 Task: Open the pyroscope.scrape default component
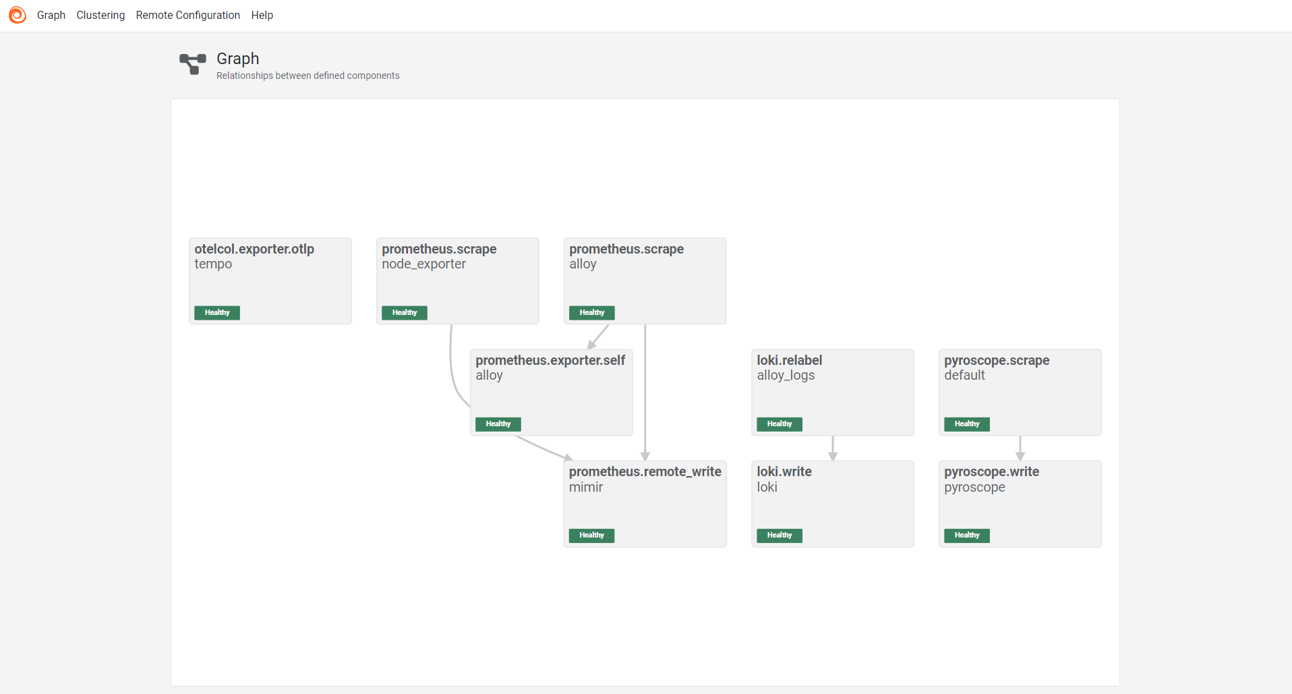(x=1020, y=391)
